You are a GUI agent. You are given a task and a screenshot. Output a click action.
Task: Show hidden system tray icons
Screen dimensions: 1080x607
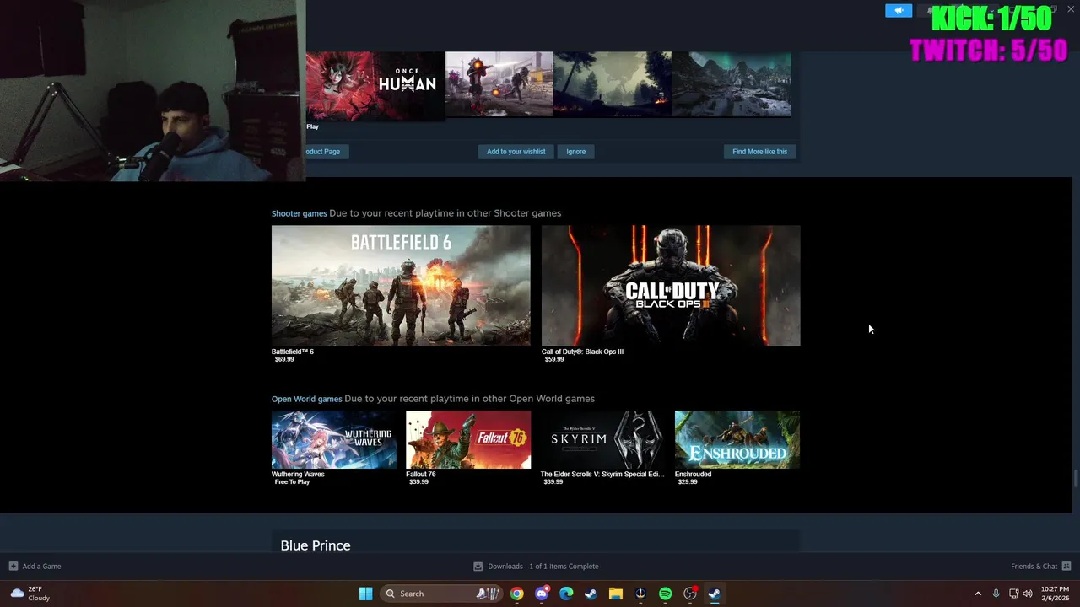(978, 594)
